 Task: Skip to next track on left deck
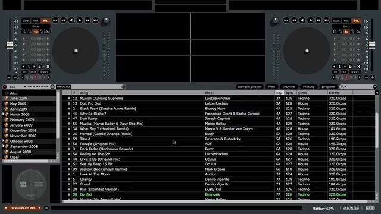pos(96,20)
